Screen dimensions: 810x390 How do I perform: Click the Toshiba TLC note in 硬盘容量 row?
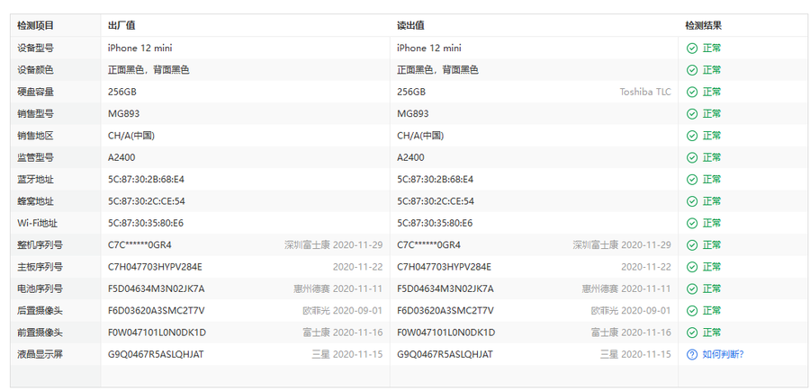point(645,92)
